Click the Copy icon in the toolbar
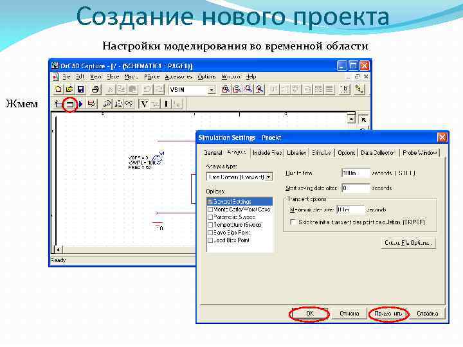Image resolution: width=463 pixels, height=347 pixels. [x=122, y=89]
